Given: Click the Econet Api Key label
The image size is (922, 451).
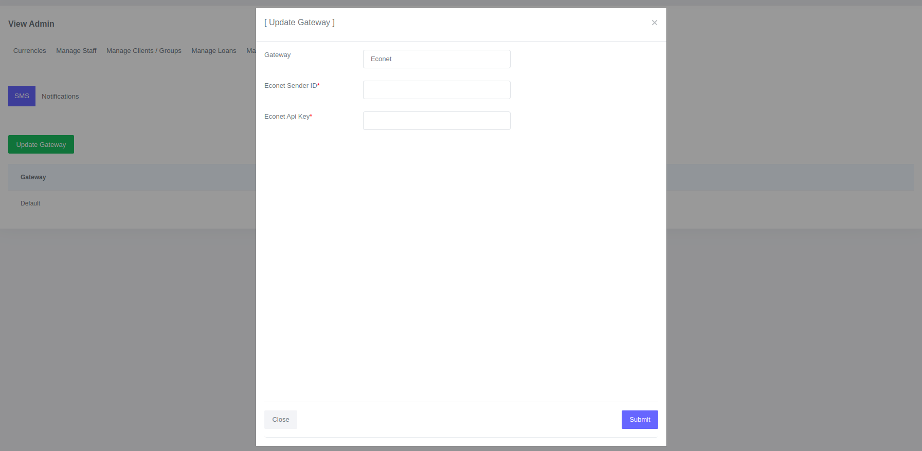Looking at the screenshot, I should point(287,117).
